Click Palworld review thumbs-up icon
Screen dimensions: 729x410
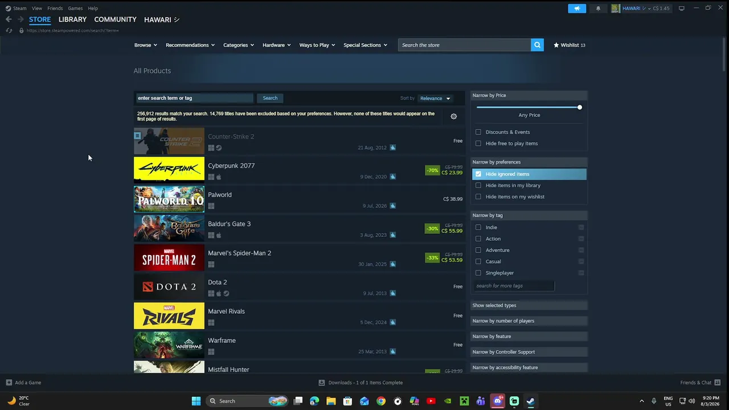coord(392,206)
